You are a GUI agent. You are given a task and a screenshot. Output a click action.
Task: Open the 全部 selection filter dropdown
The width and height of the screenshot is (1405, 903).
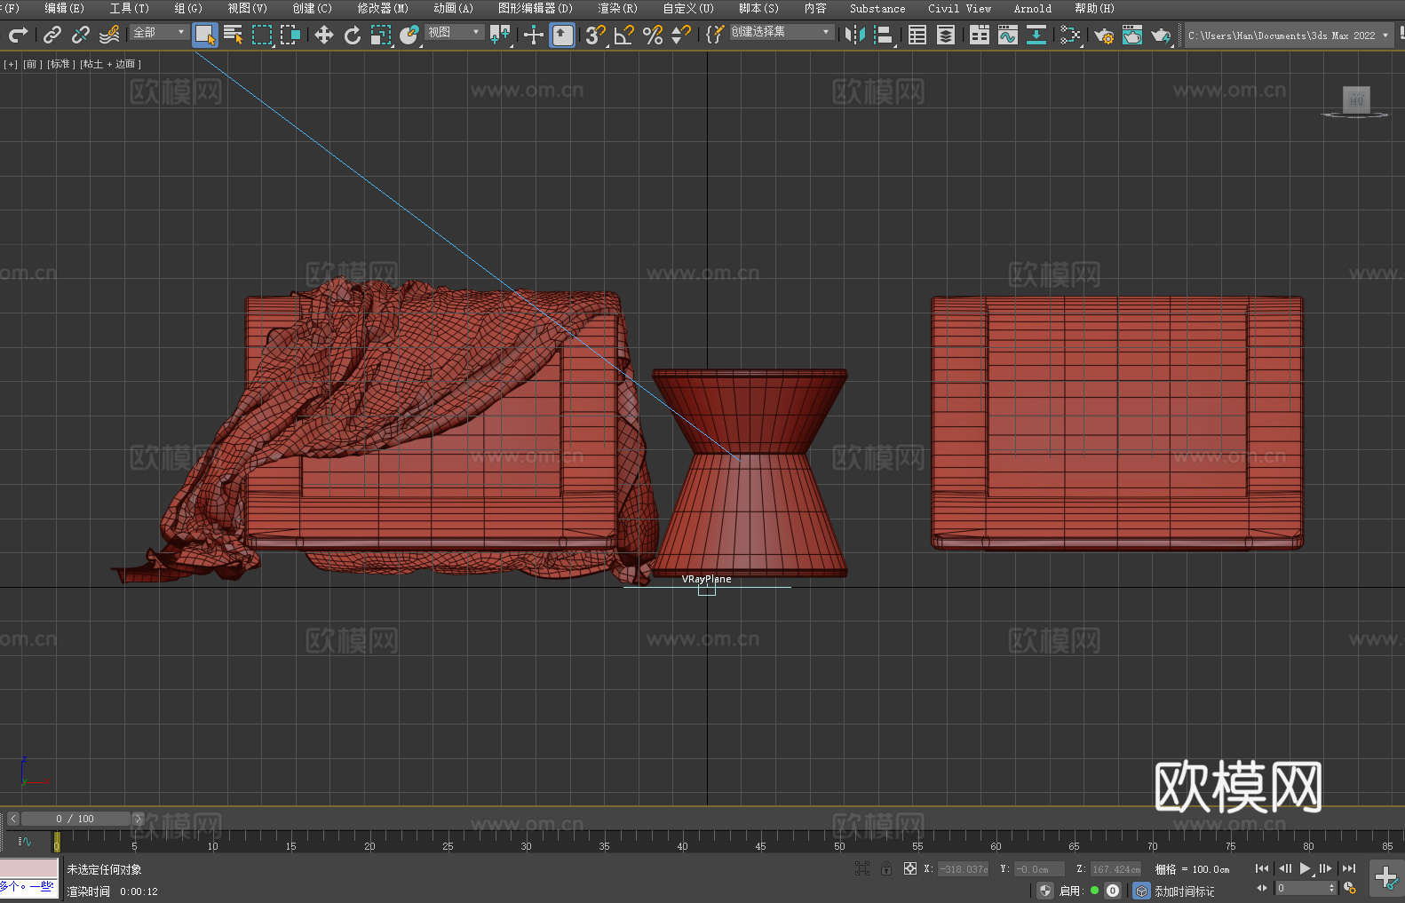point(159,32)
